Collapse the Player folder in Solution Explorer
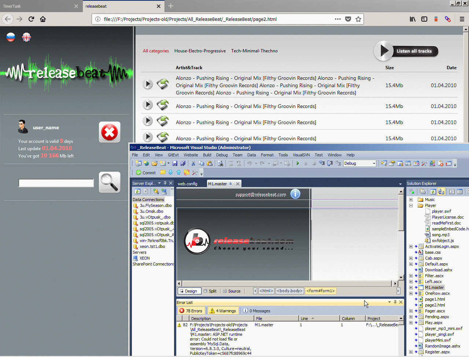The width and height of the screenshot is (469, 357). pyautogui.click(x=411, y=205)
